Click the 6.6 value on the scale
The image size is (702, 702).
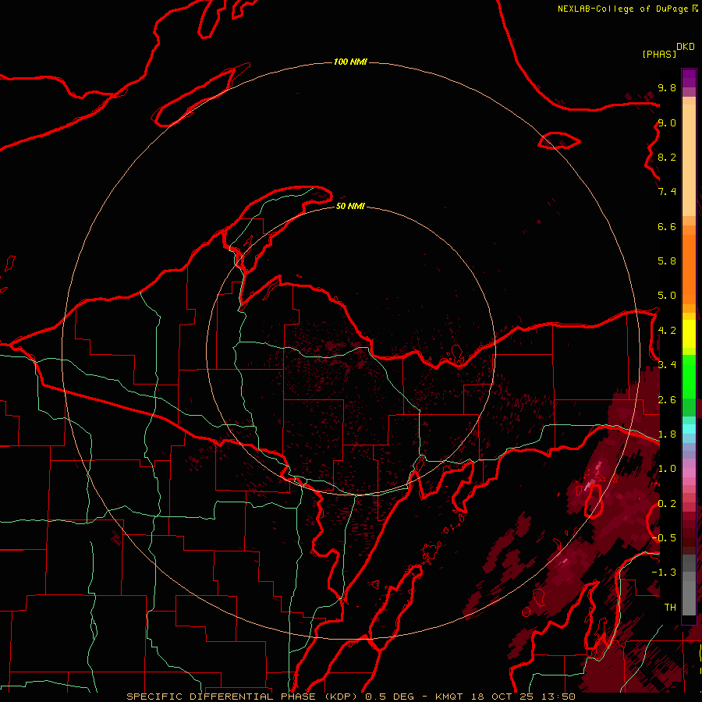point(667,226)
